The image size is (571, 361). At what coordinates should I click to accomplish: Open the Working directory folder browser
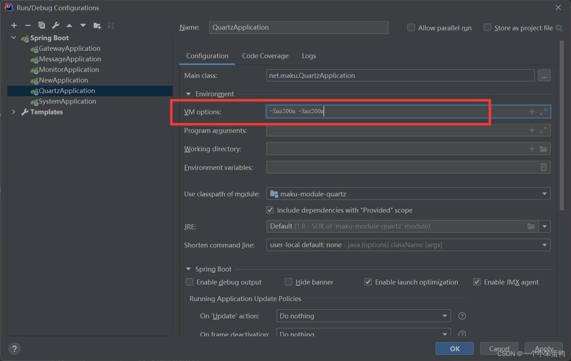(543, 149)
